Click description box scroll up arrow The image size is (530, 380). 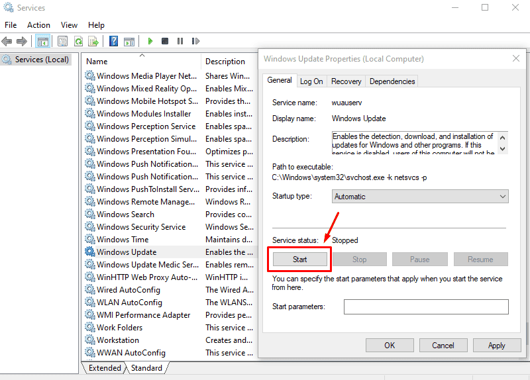(503, 138)
